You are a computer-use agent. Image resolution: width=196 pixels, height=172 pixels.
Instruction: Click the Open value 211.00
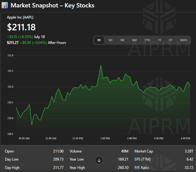(x=58, y=151)
